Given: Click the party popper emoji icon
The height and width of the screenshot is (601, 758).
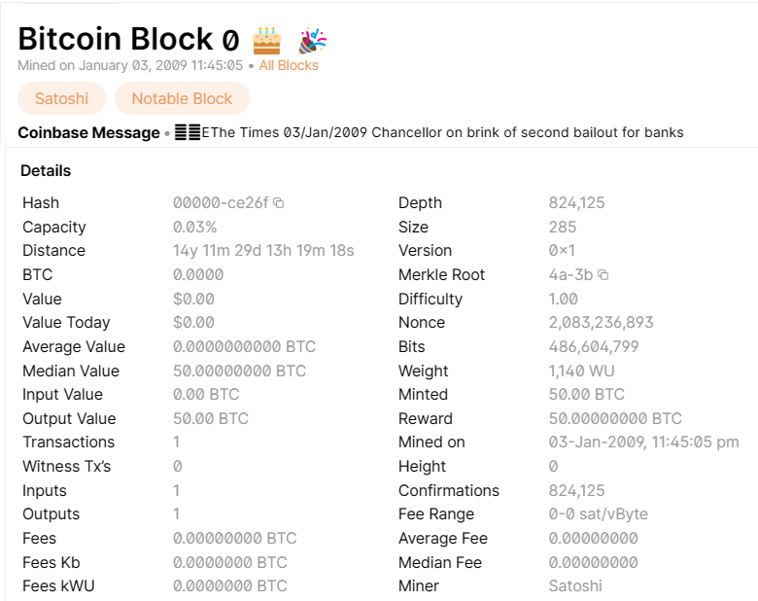Looking at the screenshot, I should tap(312, 41).
